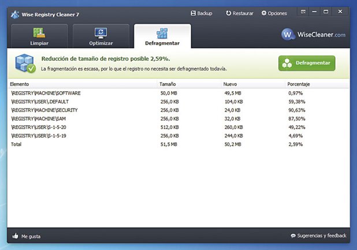Sort by the Nuevo column header
The image size is (357, 250).
pyautogui.click(x=252, y=84)
